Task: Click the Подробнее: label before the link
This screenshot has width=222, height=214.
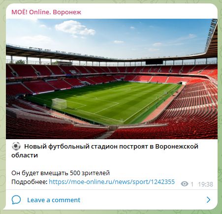Action: tap(30, 182)
